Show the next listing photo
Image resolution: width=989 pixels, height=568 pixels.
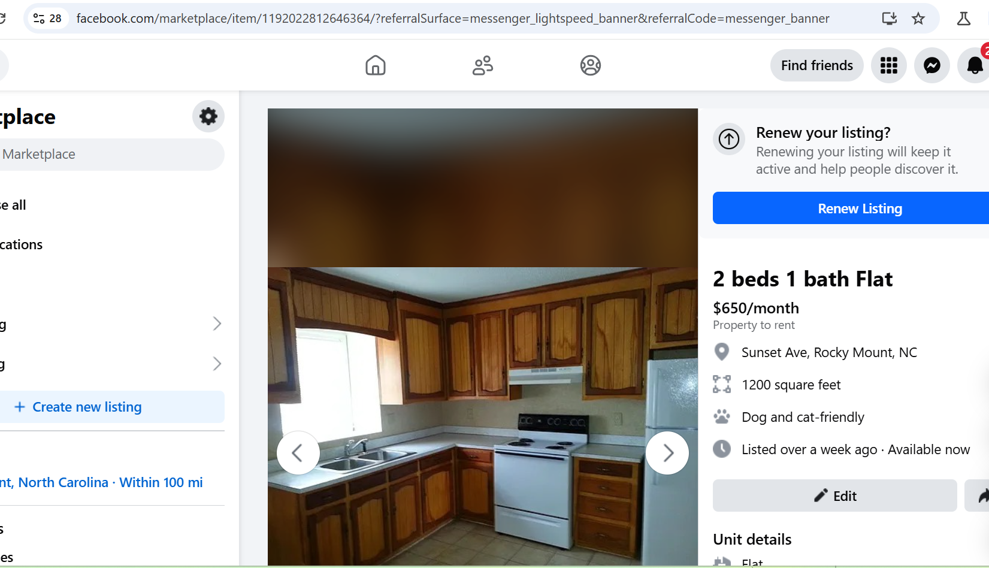click(x=667, y=453)
